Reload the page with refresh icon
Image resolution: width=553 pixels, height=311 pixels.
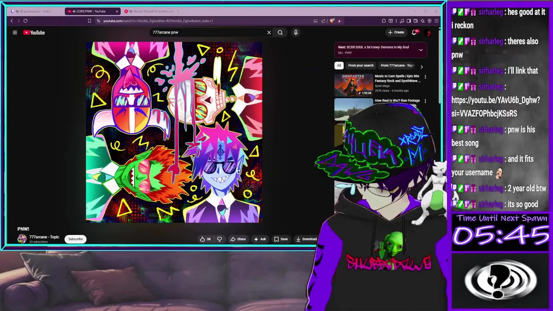25,21
